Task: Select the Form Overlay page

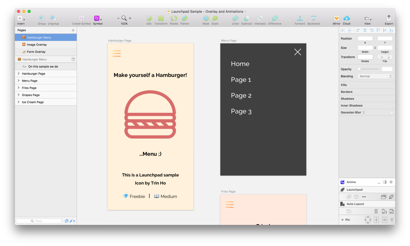Action: click(x=36, y=52)
